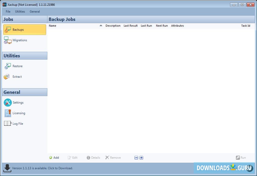Expand all jobs with plus button
The height and width of the screenshot is (176, 257).
click(141, 158)
